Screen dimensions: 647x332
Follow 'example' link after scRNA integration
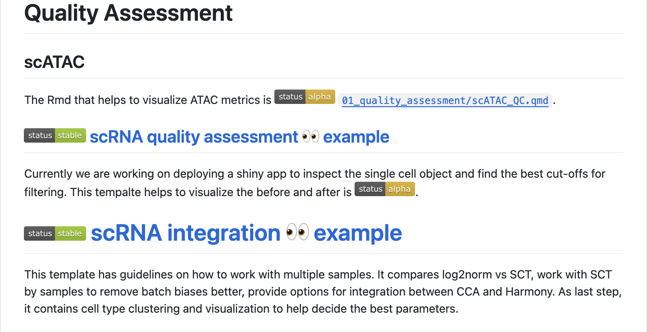358,233
